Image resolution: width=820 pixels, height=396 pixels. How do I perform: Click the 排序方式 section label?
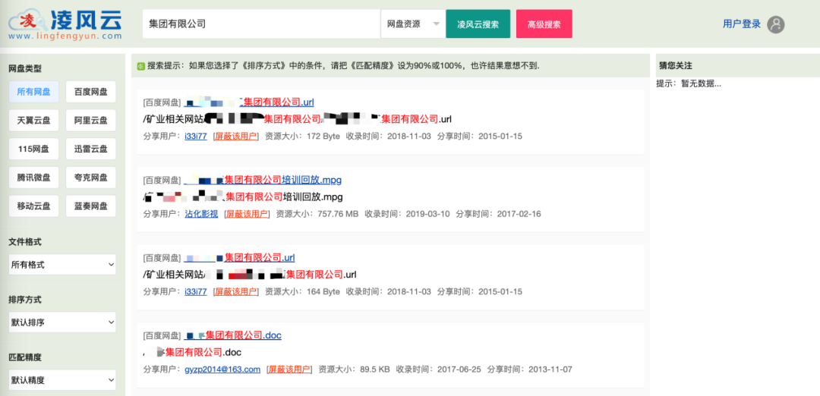pos(25,300)
